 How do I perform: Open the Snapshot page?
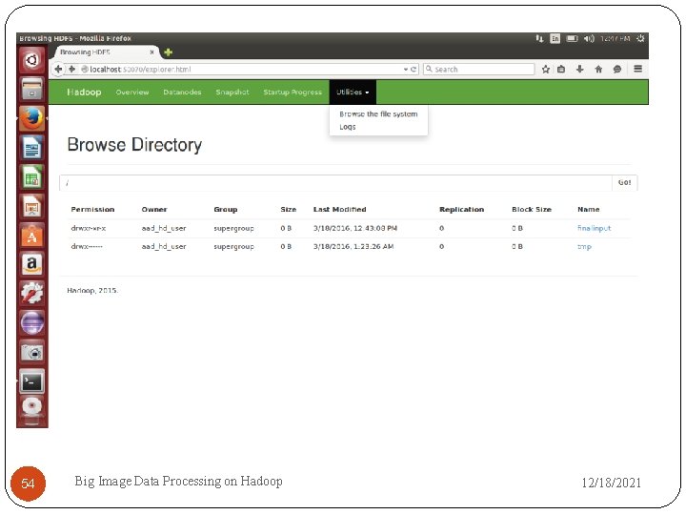(x=232, y=92)
